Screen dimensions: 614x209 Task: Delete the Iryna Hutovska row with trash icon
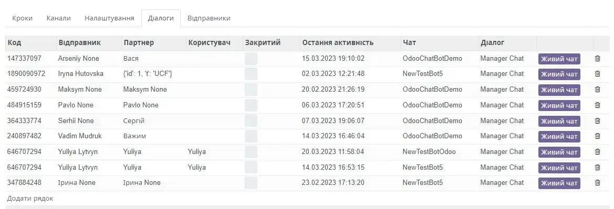pyautogui.click(x=597, y=74)
